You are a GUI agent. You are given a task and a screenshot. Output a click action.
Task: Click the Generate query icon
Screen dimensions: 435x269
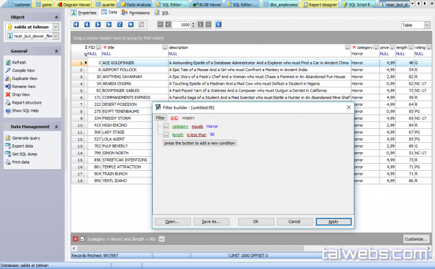[x=8, y=138]
